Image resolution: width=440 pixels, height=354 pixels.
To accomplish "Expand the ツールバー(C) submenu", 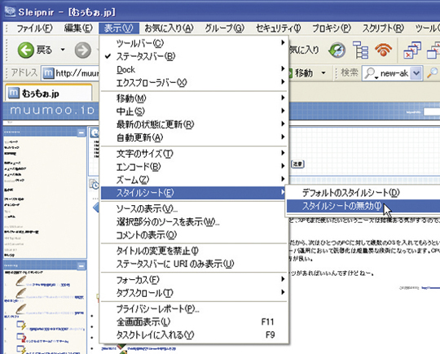I will click(194, 43).
